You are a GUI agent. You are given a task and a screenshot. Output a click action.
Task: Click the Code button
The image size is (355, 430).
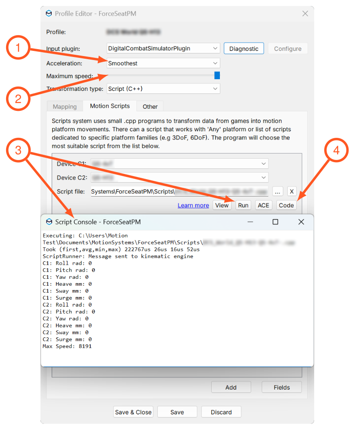tap(286, 205)
